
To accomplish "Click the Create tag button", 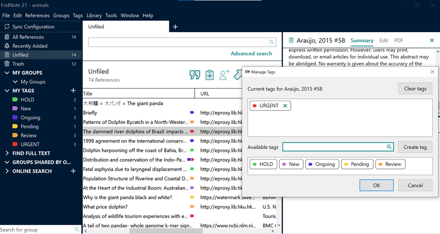I will (415, 147).
